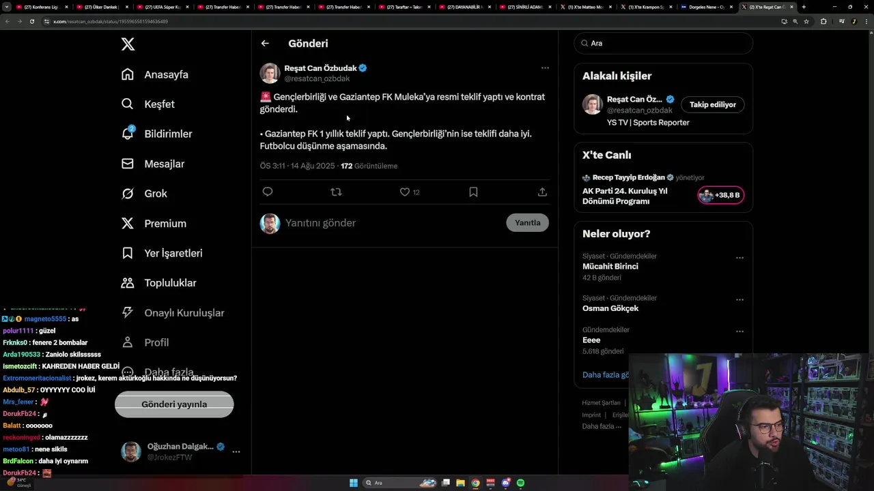Switch to UEFA Süper Kupa browser tab

(161, 7)
